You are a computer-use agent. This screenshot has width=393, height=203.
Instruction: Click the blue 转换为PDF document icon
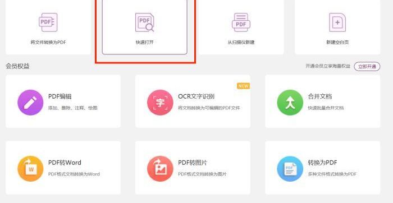(290, 169)
